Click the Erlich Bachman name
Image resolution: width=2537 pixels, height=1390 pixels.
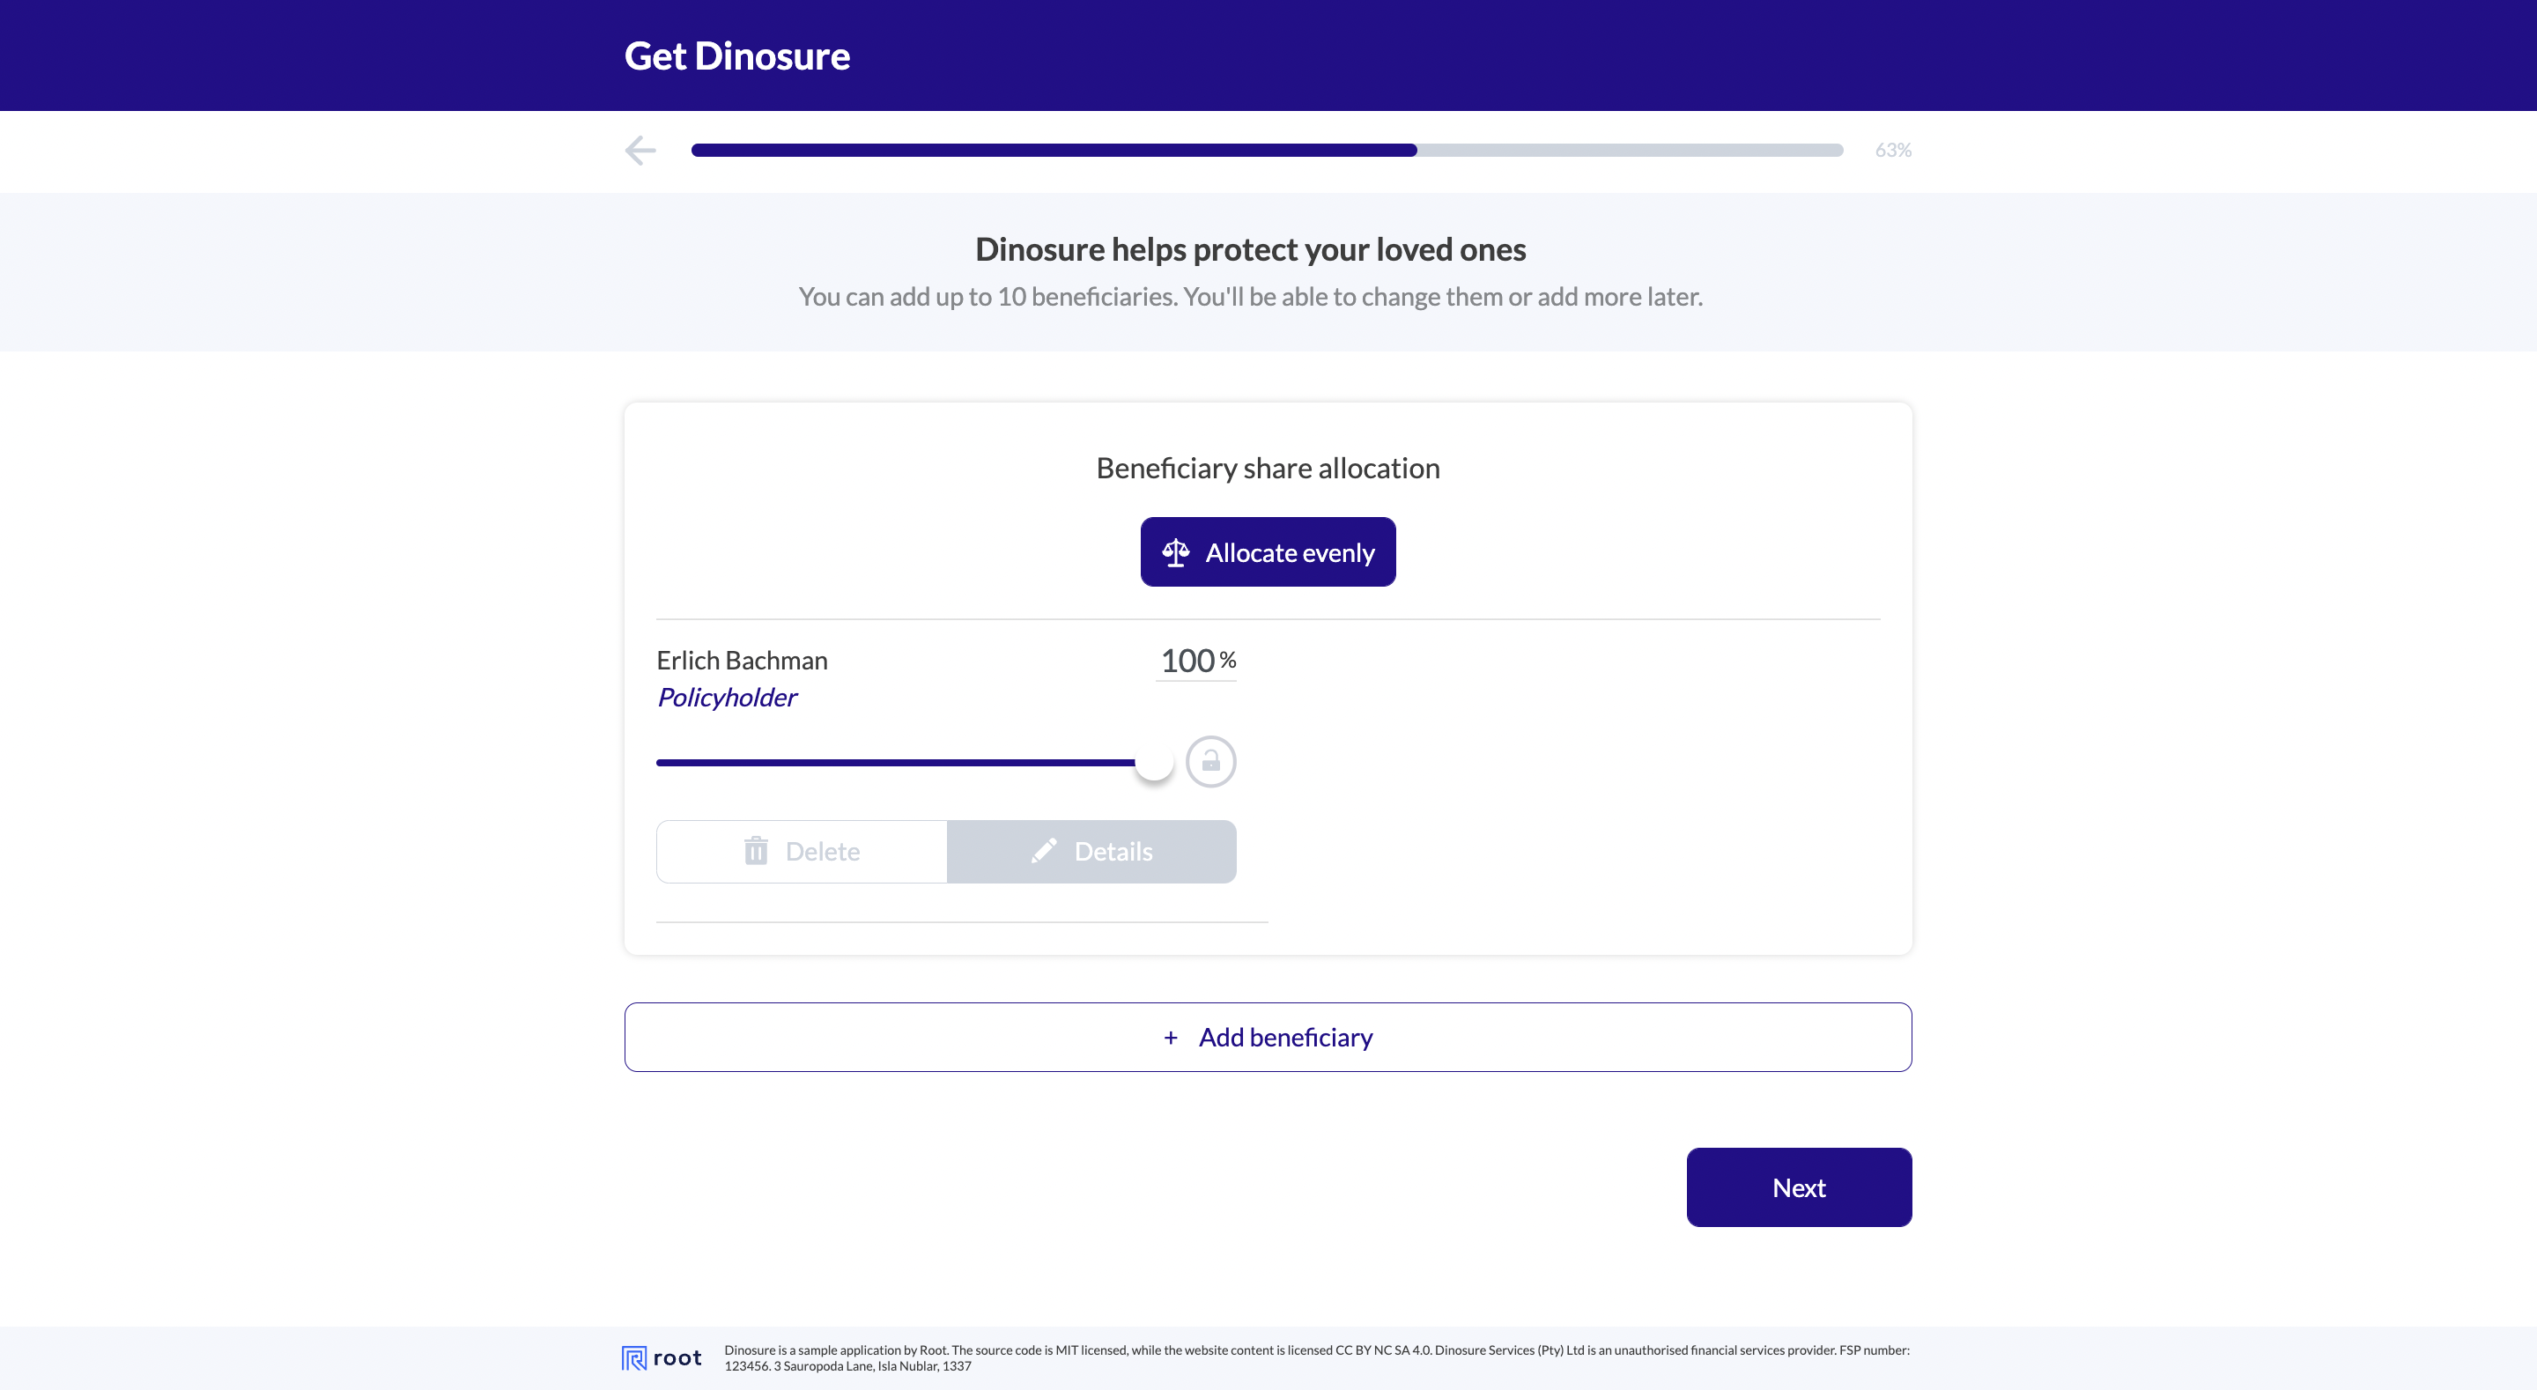click(x=742, y=661)
